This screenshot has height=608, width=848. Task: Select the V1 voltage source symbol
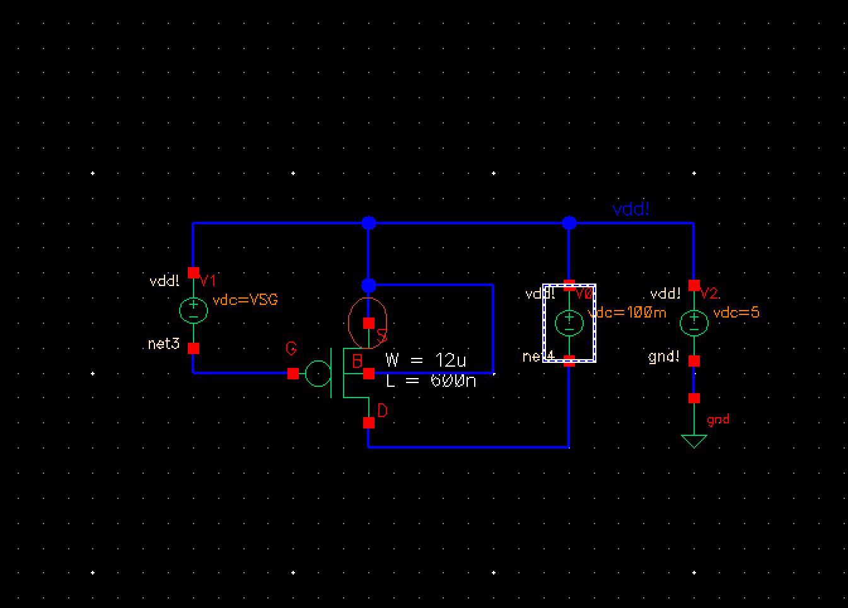(194, 310)
